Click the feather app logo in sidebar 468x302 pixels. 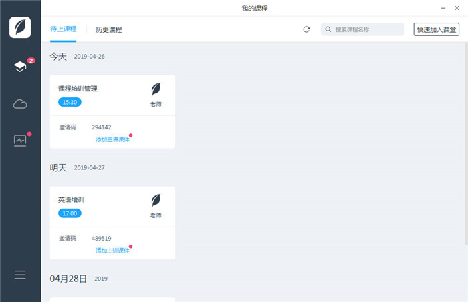point(20,27)
